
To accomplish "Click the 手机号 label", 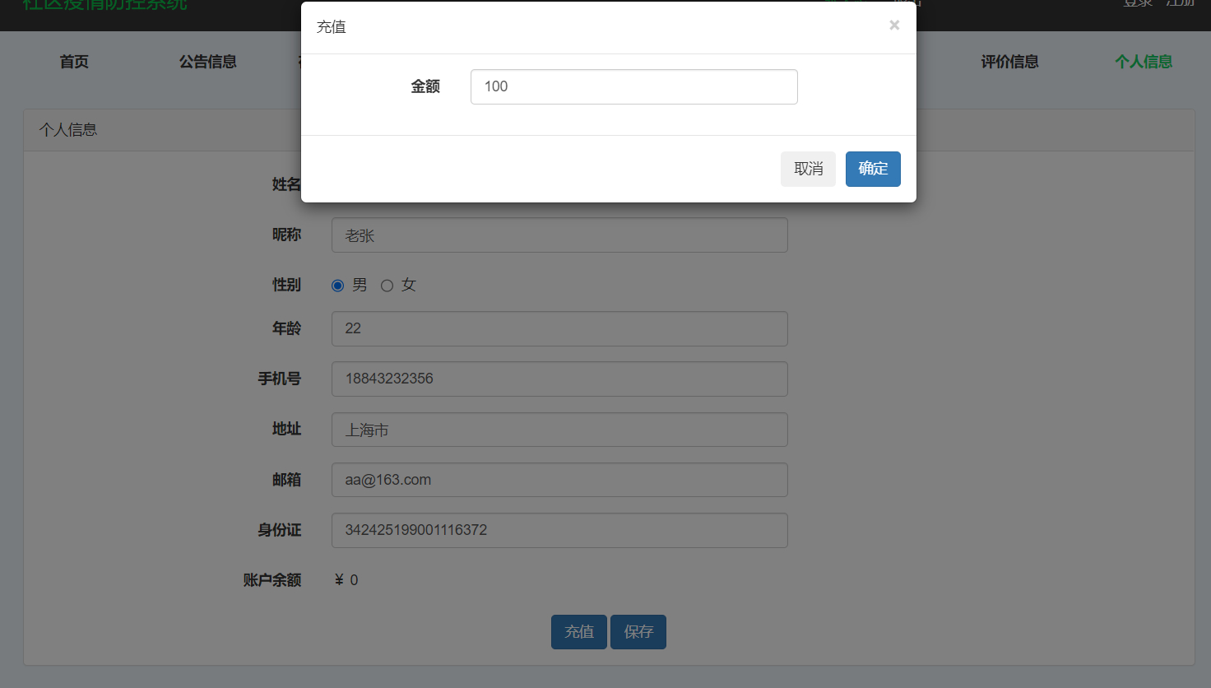I will tap(280, 379).
